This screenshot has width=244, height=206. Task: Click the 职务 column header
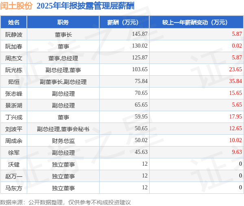[63, 22]
